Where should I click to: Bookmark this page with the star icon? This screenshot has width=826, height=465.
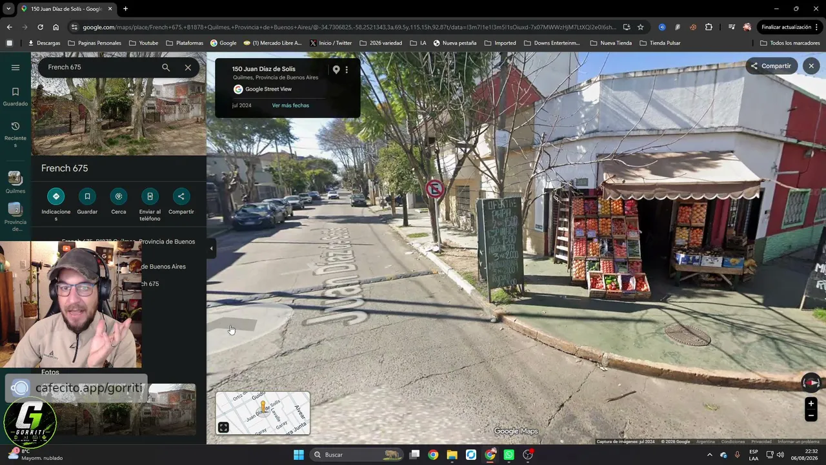tap(640, 27)
